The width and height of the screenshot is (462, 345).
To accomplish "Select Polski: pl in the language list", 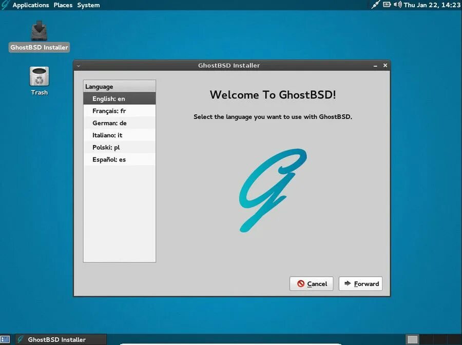I will [x=119, y=147].
